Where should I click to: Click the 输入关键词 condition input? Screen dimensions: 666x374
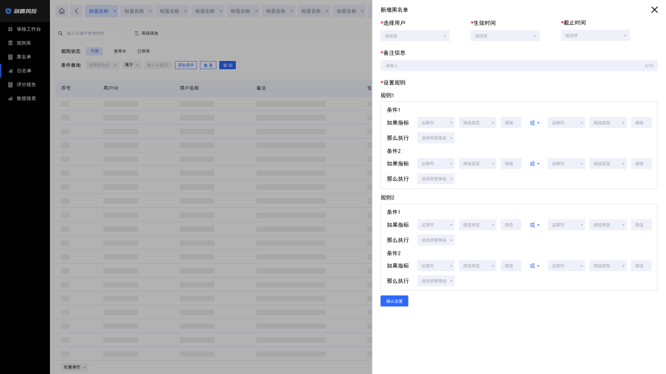158,65
